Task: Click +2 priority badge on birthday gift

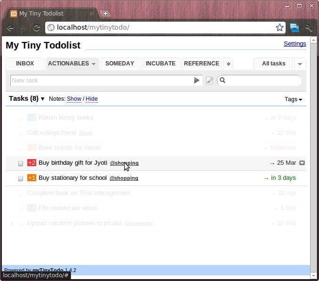Action: click(32, 163)
